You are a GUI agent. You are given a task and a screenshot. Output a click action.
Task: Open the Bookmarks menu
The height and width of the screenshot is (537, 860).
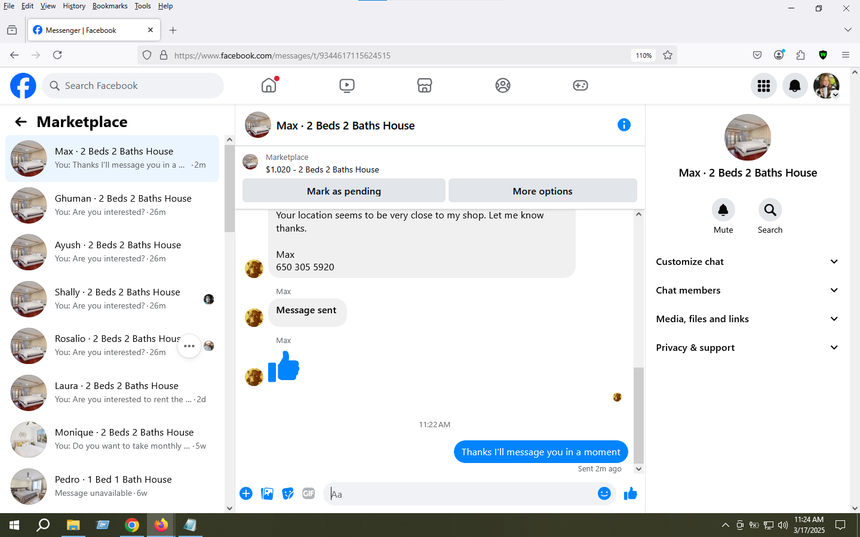pos(110,6)
